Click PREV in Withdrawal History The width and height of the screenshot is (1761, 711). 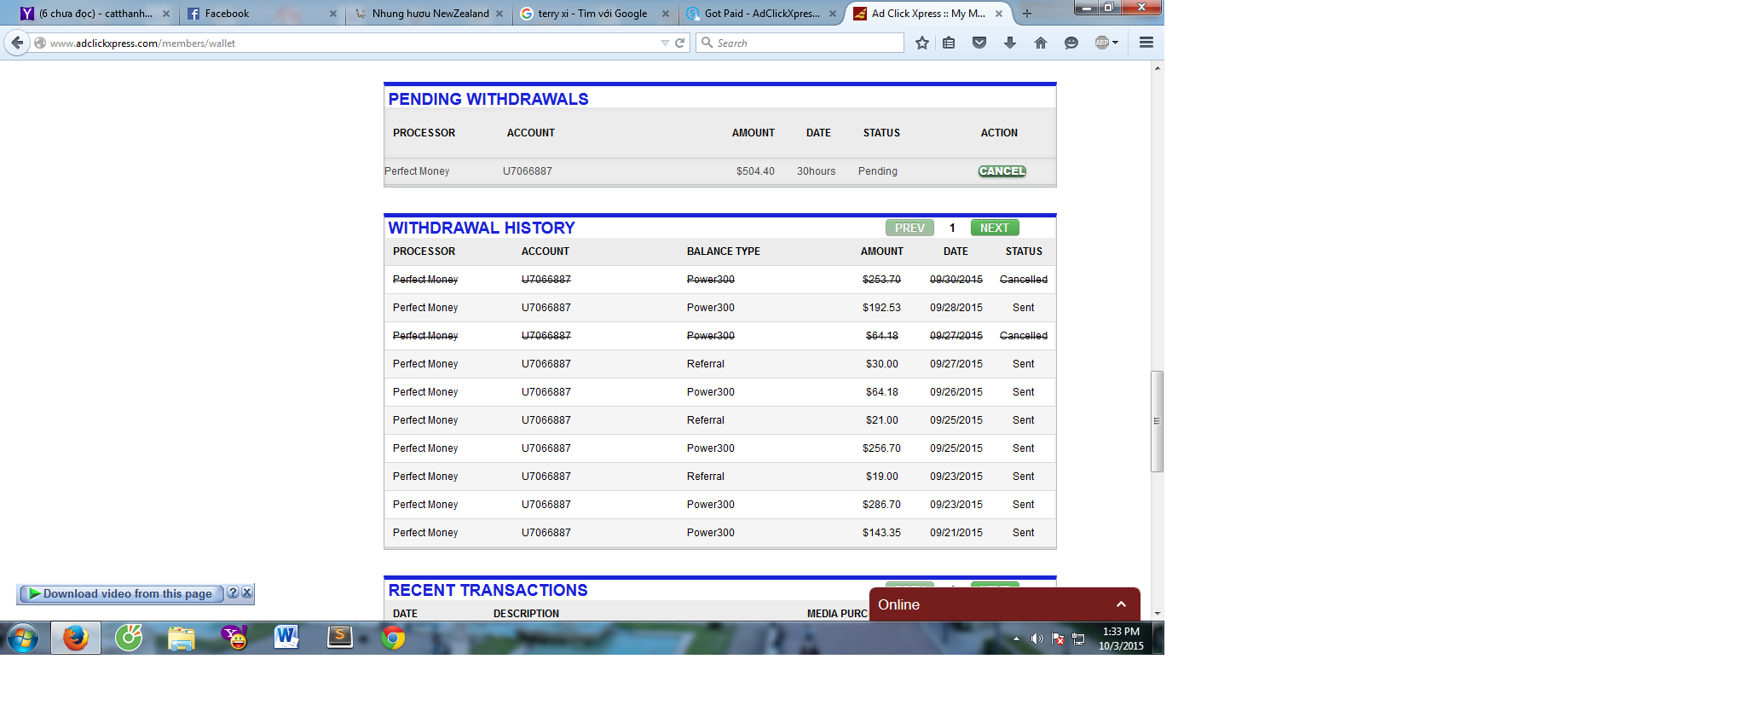point(909,228)
